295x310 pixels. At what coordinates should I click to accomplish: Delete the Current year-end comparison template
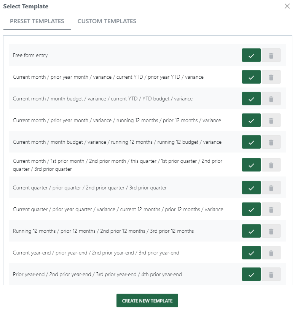pyautogui.click(x=271, y=253)
